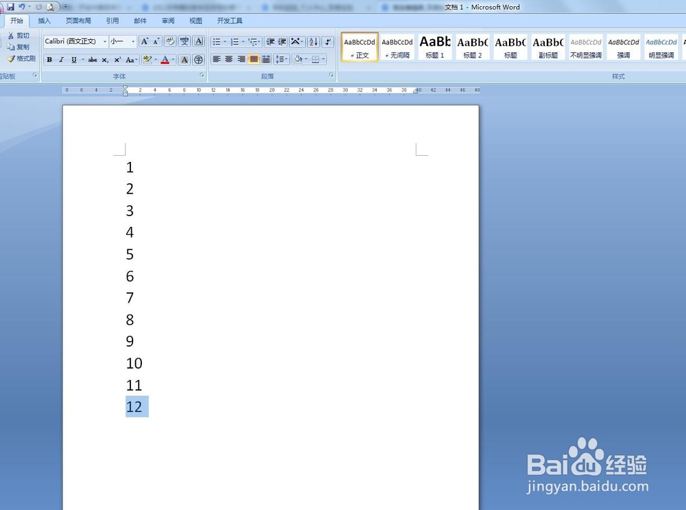The image size is (686, 510).
Task: Open the undo history dropdown arrow
Action: click(x=29, y=7)
